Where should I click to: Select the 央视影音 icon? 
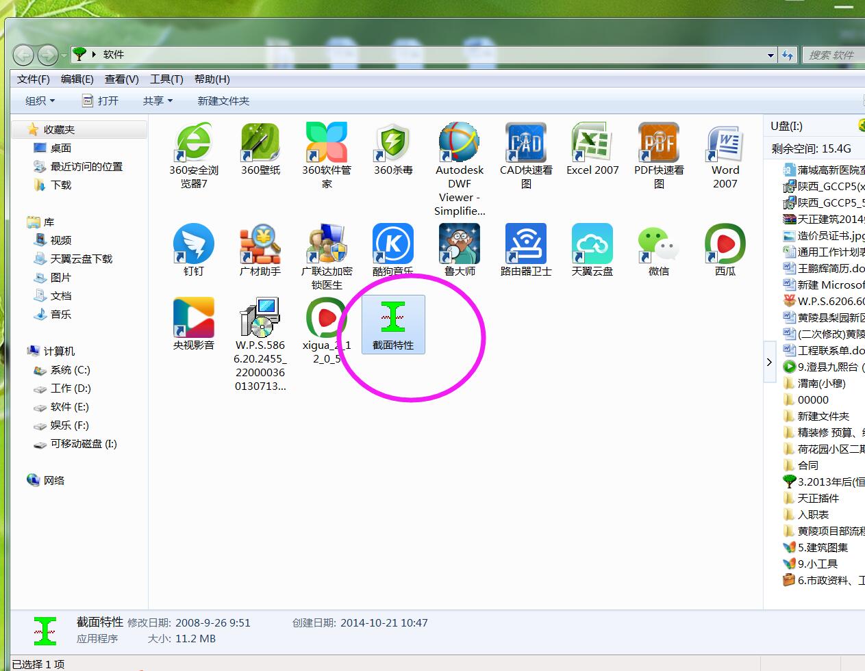pyautogui.click(x=194, y=317)
